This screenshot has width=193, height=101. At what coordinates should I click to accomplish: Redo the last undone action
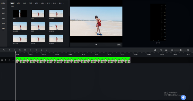(9, 50)
